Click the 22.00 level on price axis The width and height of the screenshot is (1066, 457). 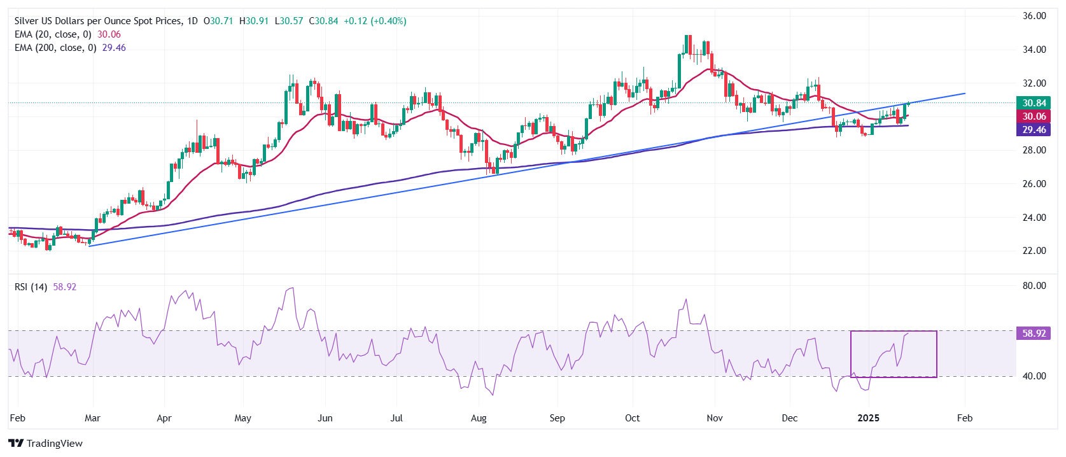pos(1034,251)
